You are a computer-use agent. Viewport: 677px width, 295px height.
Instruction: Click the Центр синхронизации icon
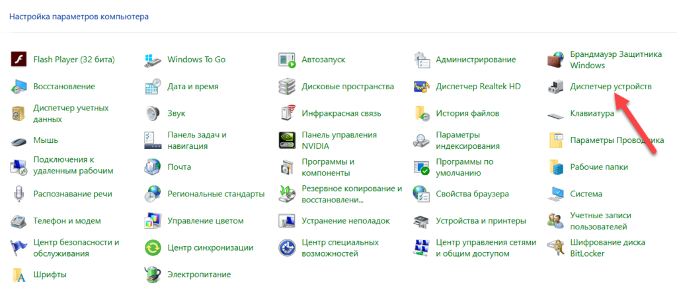click(x=151, y=247)
